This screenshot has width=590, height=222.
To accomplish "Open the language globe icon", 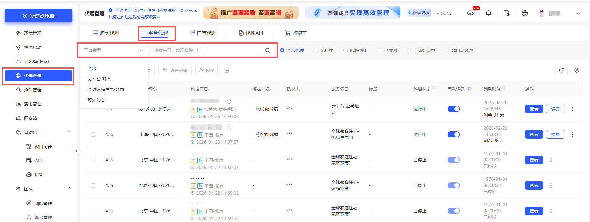I will (x=525, y=13).
